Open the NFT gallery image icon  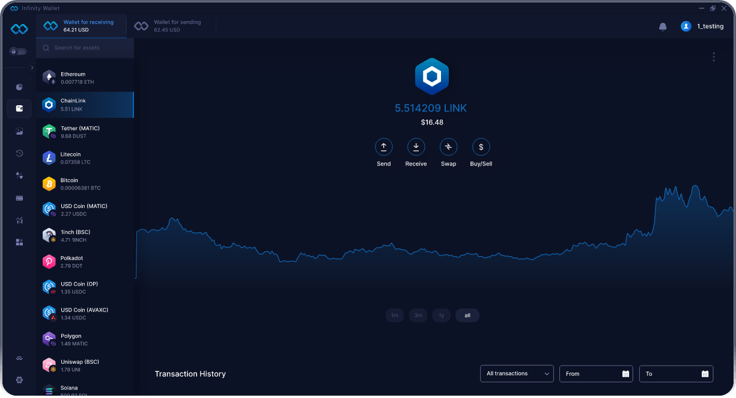(x=19, y=131)
